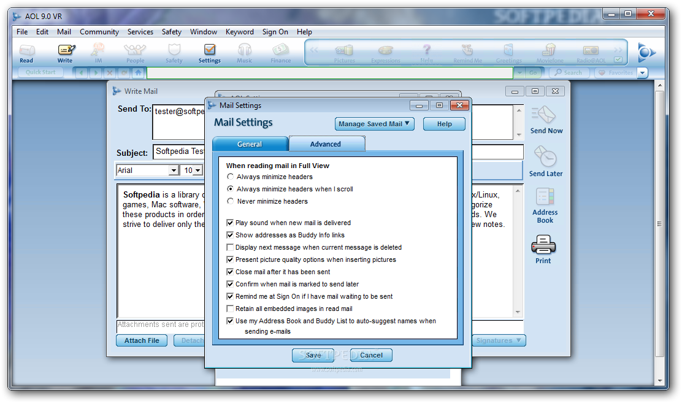Image resolution: width=682 pixels, height=403 pixels.
Task: Uncheck Close mail after it has been sent
Action: pyautogui.click(x=230, y=272)
